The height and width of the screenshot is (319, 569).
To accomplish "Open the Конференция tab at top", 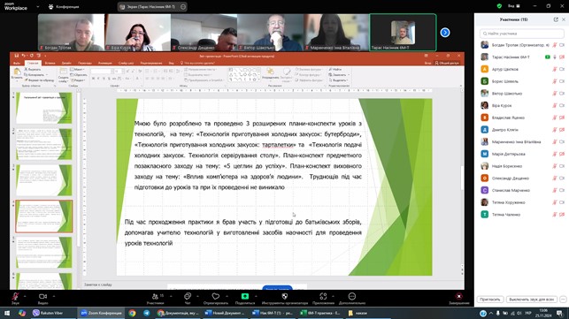I will click(x=64, y=6).
